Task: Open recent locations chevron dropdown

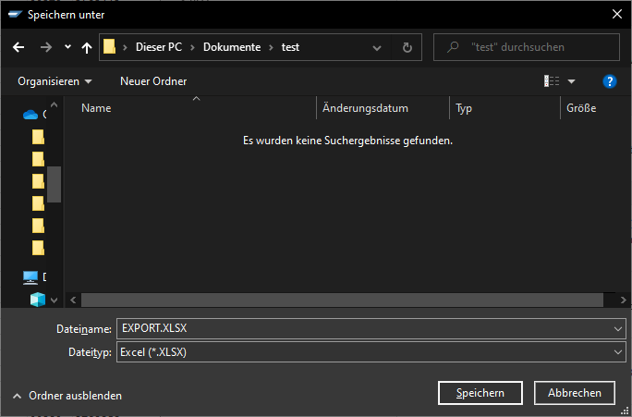Action: click(67, 47)
